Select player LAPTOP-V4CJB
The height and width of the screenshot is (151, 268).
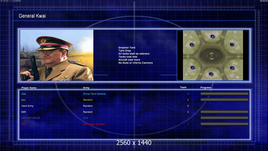pos(30,118)
